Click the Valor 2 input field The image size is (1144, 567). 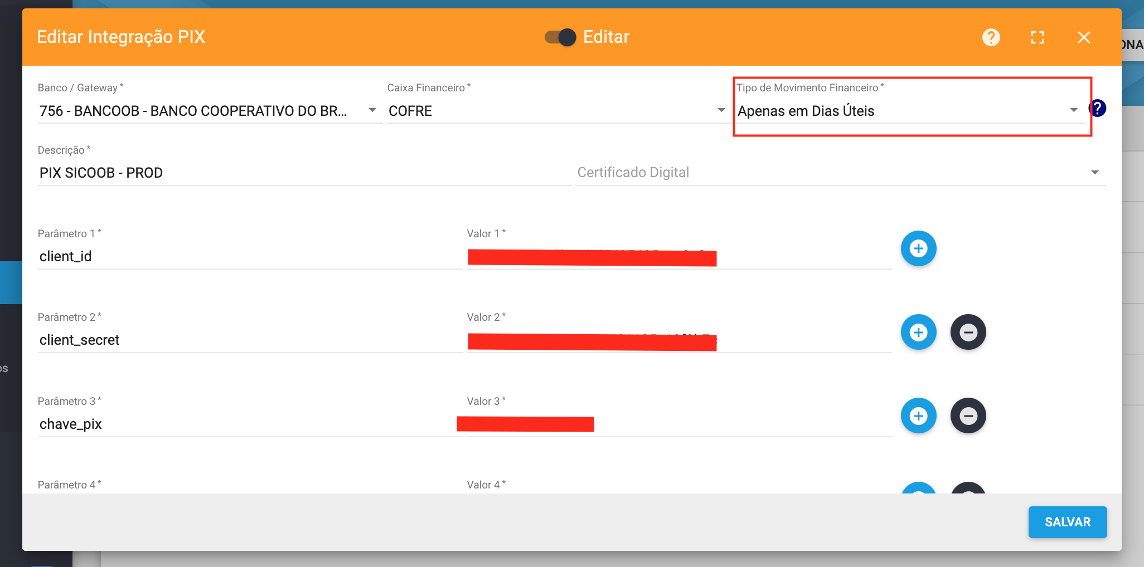click(679, 340)
